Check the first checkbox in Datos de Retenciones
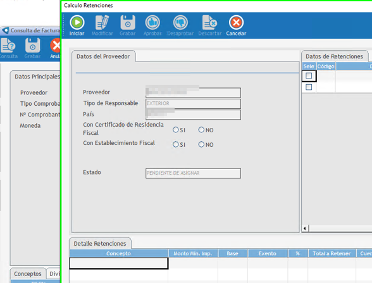 pyautogui.click(x=309, y=76)
